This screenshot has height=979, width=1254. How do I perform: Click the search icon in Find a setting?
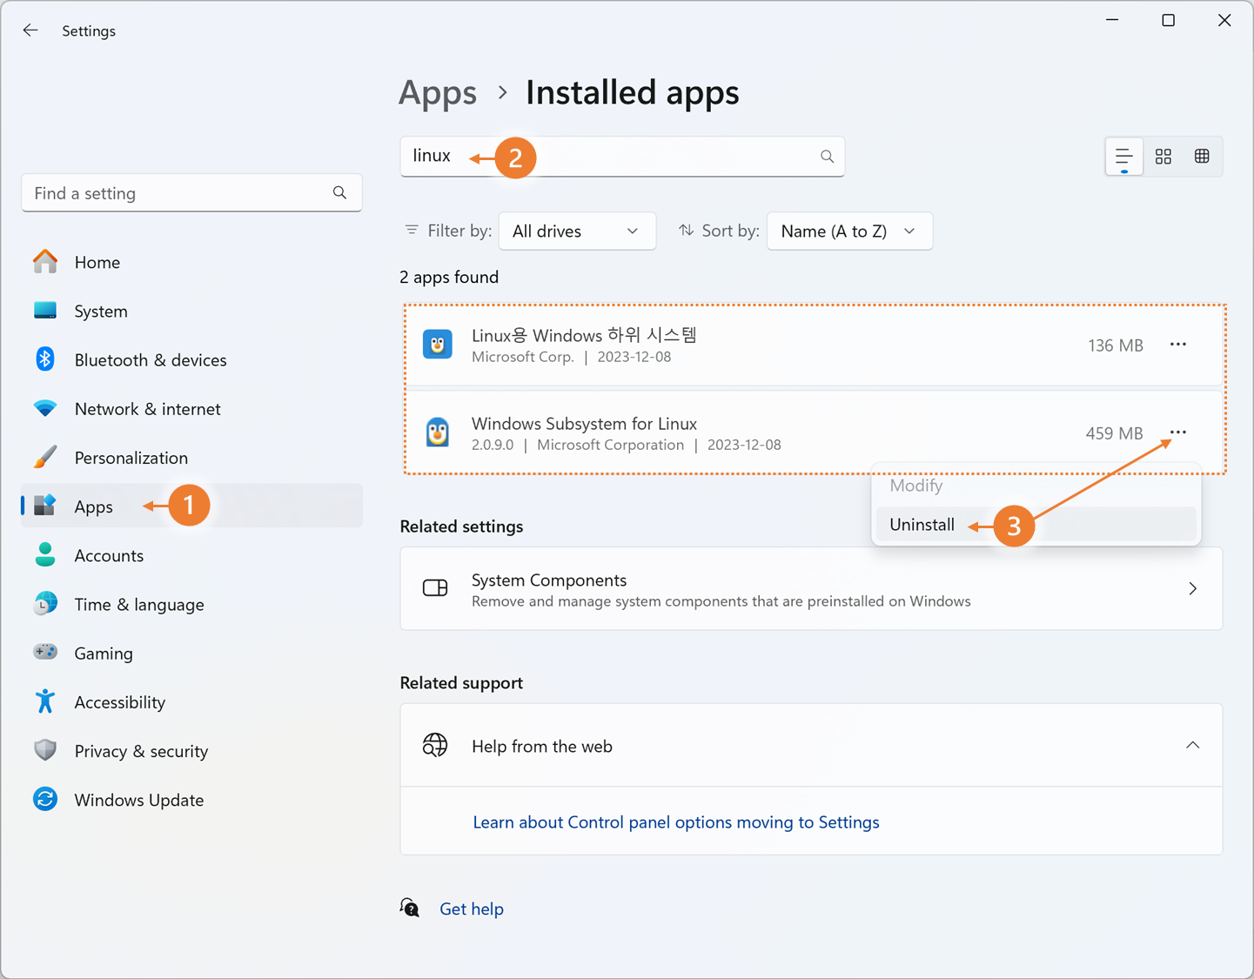[x=339, y=192]
